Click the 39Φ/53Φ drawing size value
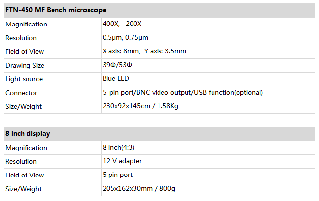 tap(117, 65)
